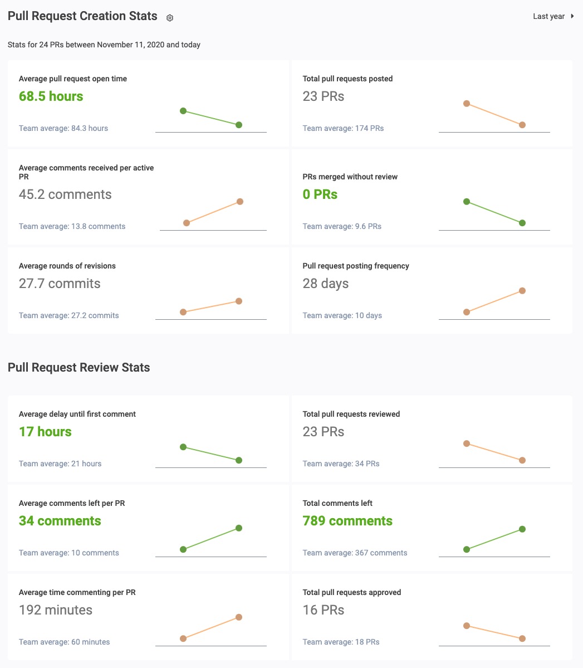Open the Total pull requests approved card title
The height and width of the screenshot is (668, 583).
[352, 593]
